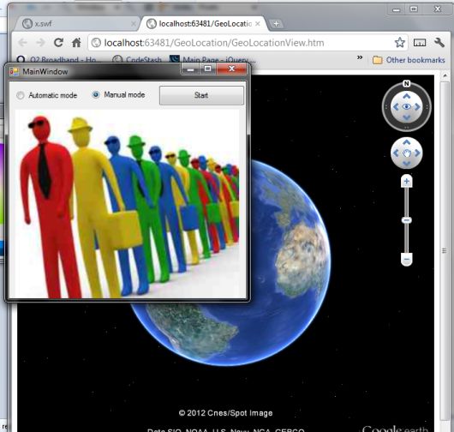Close the x.swf tab
The height and width of the screenshot is (432, 454).
pos(133,24)
